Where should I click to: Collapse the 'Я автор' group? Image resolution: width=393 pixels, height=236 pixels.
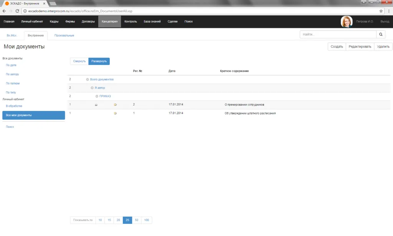92,88
